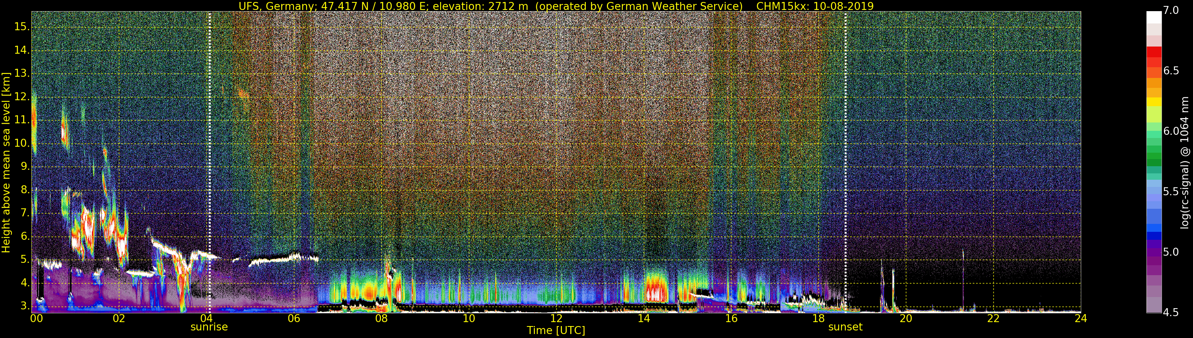Pick the yellow band in the colorbar
Viewport: 1193px width, 338px height.
coord(1154,102)
